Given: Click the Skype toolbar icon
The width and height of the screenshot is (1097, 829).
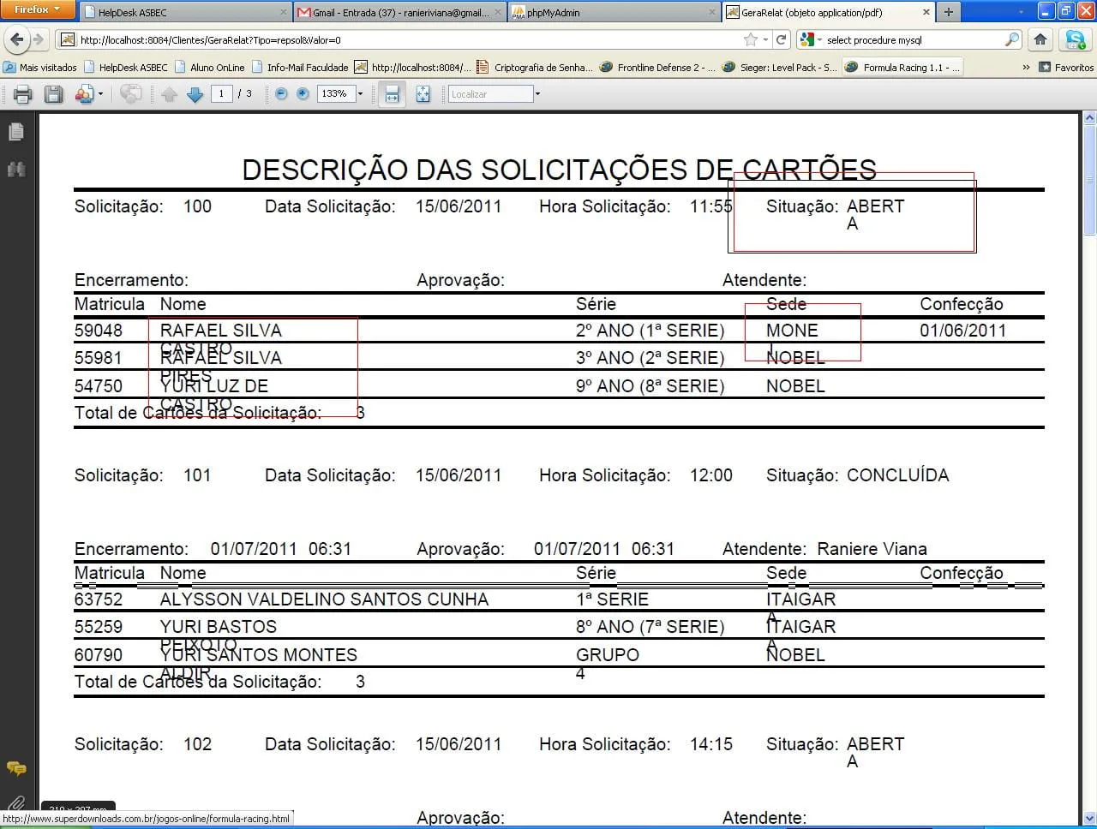Looking at the screenshot, I should (1074, 39).
